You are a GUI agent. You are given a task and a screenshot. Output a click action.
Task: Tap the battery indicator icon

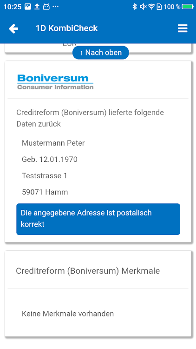coord(188,7)
